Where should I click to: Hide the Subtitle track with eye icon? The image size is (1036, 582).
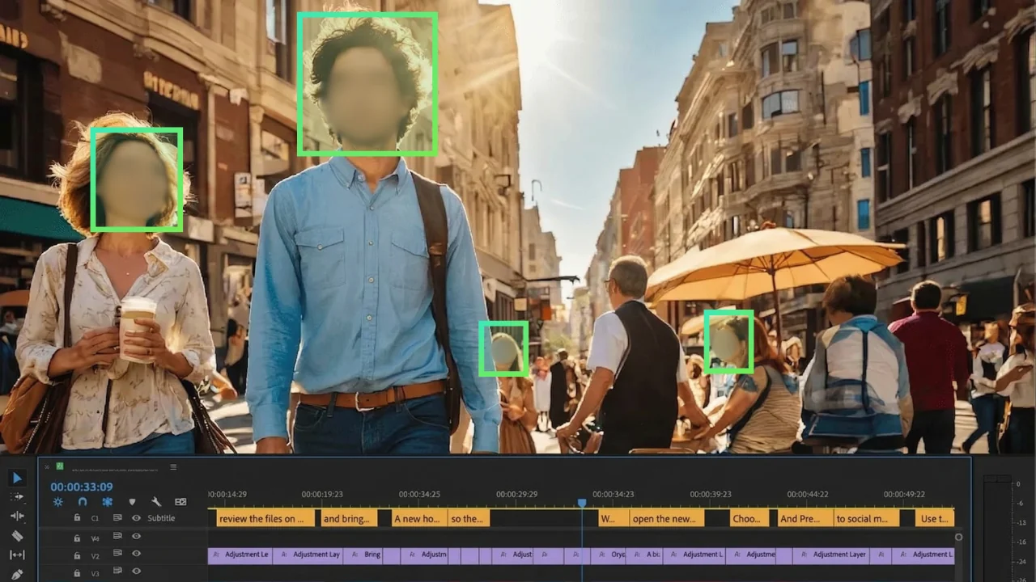click(x=136, y=518)
